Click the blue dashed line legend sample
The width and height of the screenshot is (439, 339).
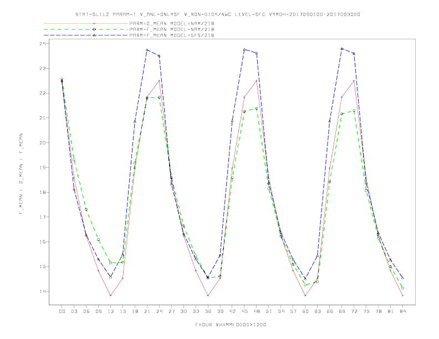[86, 35]
